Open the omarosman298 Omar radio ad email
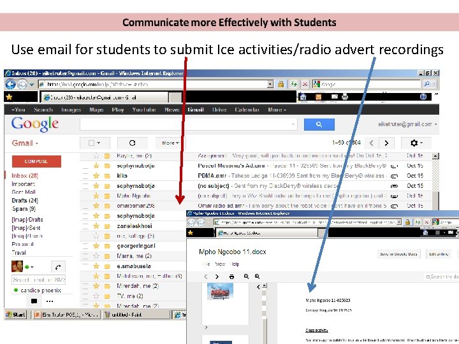 [x=255, y=206]
